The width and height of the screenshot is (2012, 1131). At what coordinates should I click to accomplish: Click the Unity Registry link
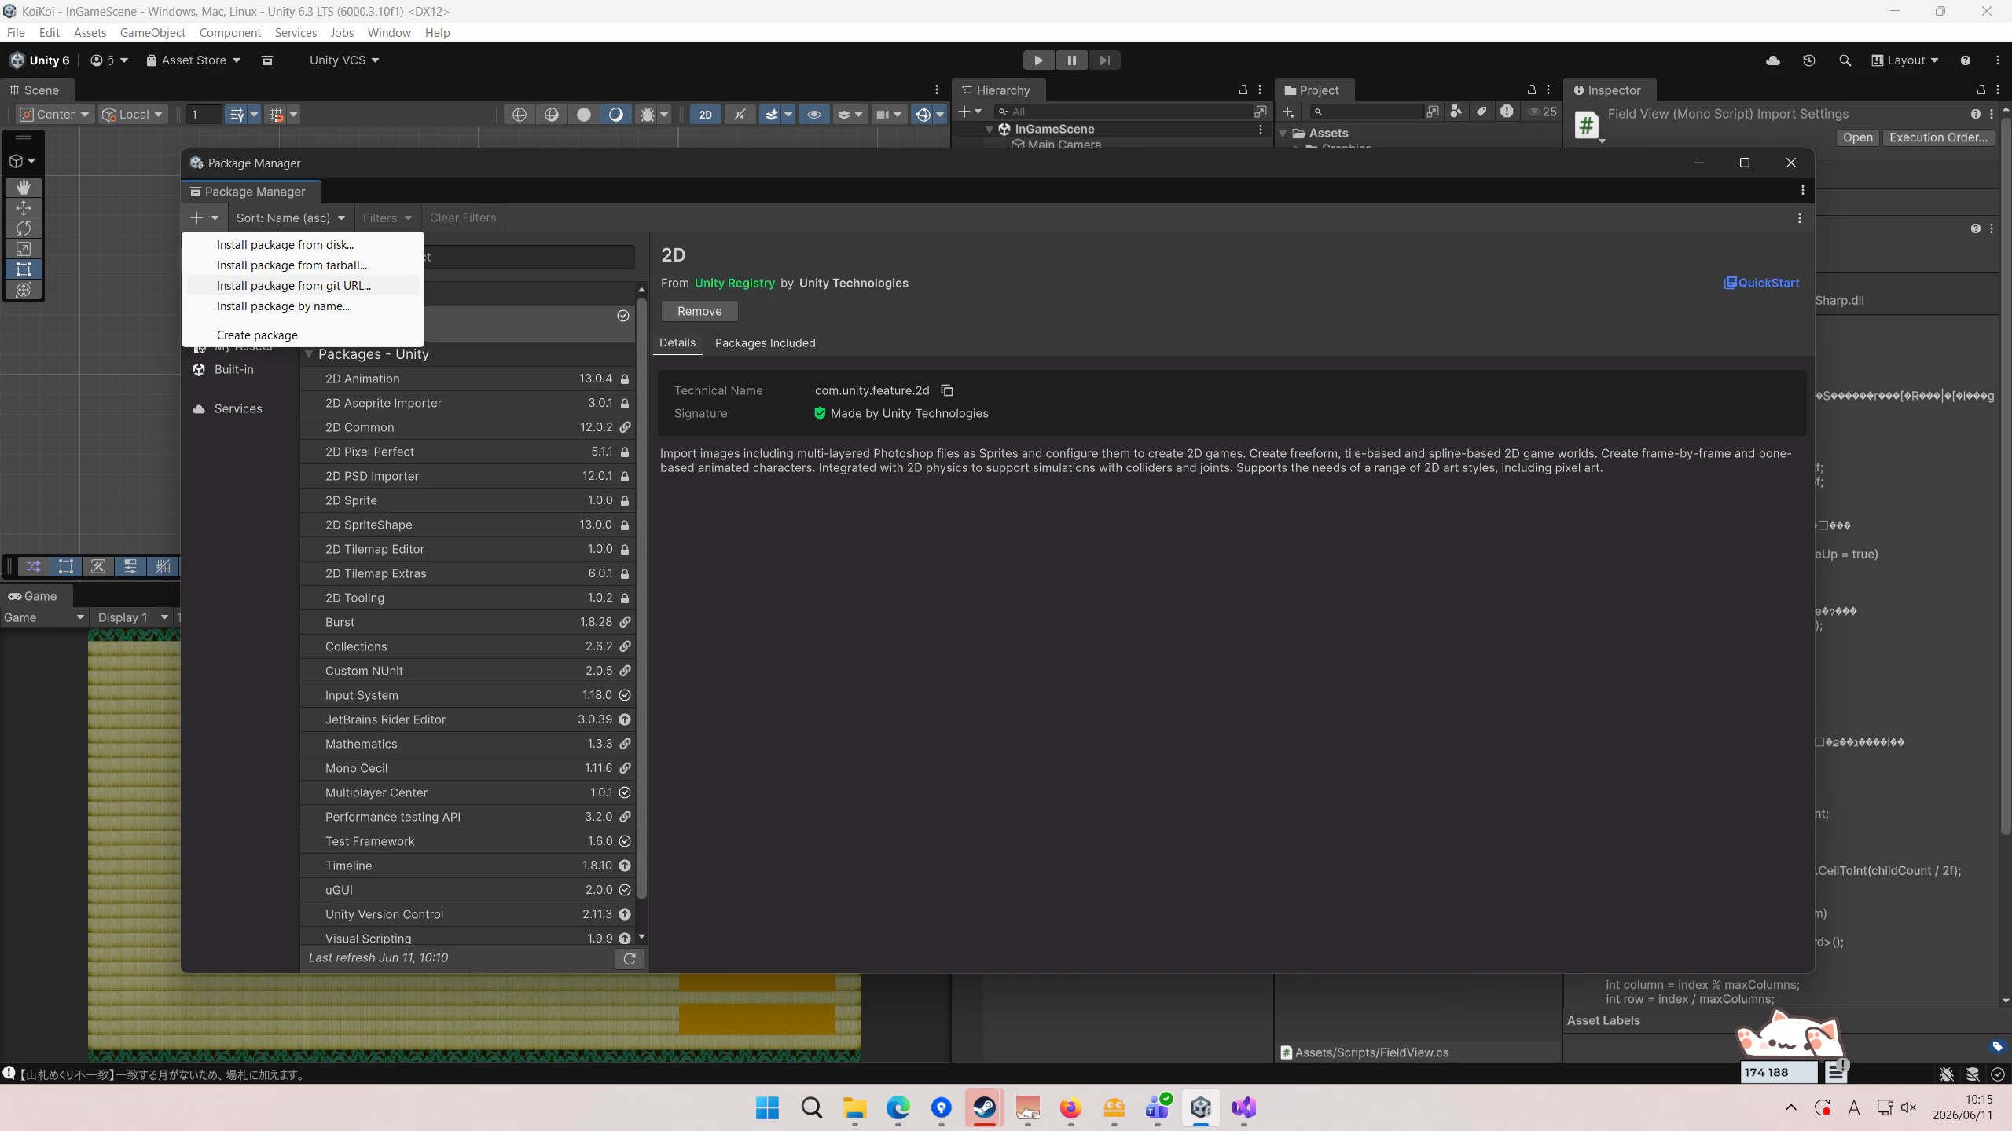734,283
